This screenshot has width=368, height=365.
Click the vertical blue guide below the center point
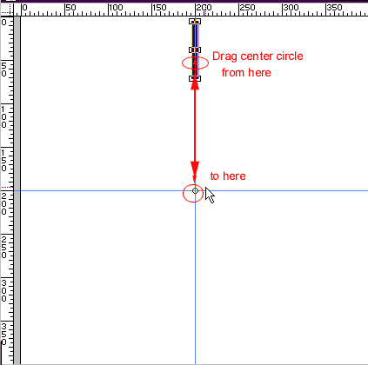click(x=195, y=278)
